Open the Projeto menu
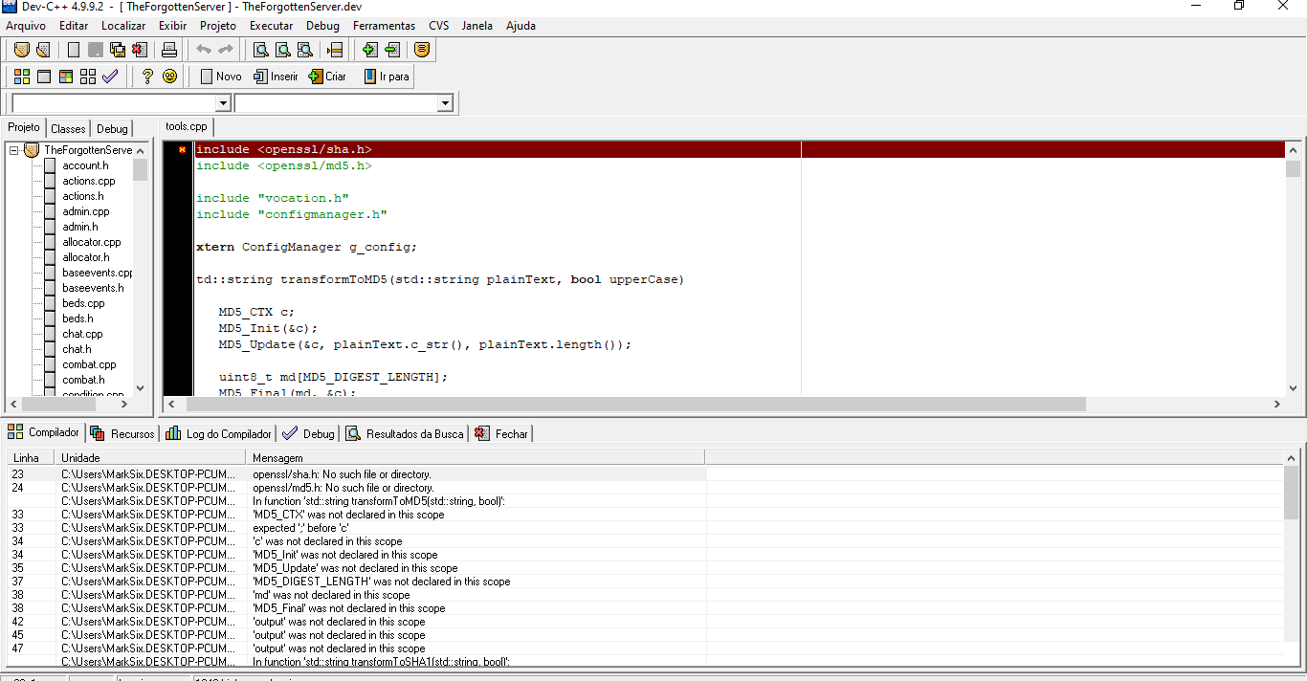The height and width of the screenshot is (681, 1307). [x=218, y=26]
